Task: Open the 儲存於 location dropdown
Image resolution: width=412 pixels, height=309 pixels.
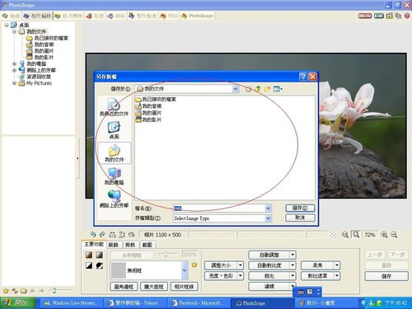Action: pos(236,89)
